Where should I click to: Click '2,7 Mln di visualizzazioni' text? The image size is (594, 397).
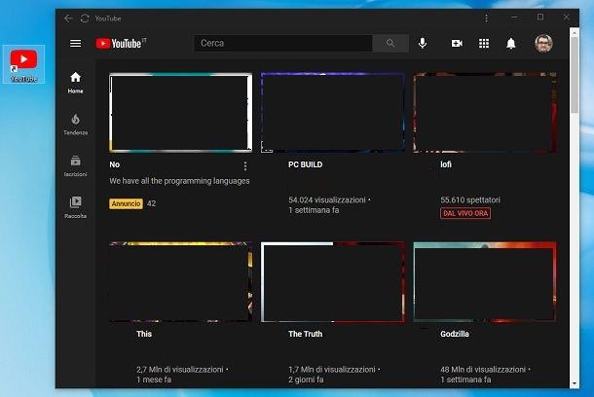180,370
